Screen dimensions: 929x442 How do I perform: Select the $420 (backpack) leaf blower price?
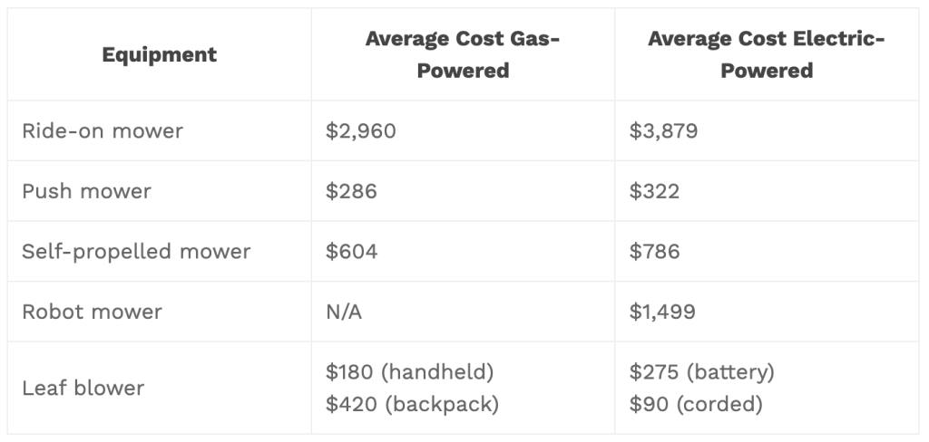[x=412, y=404]
